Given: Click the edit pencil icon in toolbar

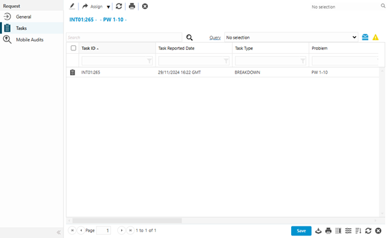Looking at the screenshot, I should [x=72, y=6].
